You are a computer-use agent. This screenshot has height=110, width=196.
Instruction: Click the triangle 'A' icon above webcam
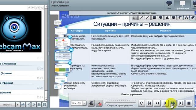click(x=29, y=8)
